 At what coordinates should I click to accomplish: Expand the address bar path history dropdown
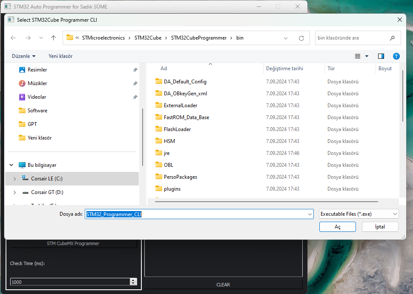click(x=286, y=38)
